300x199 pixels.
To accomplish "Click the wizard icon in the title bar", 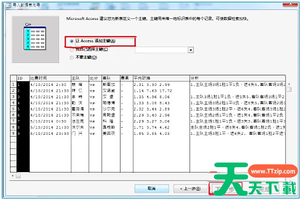I will [8, 5].
